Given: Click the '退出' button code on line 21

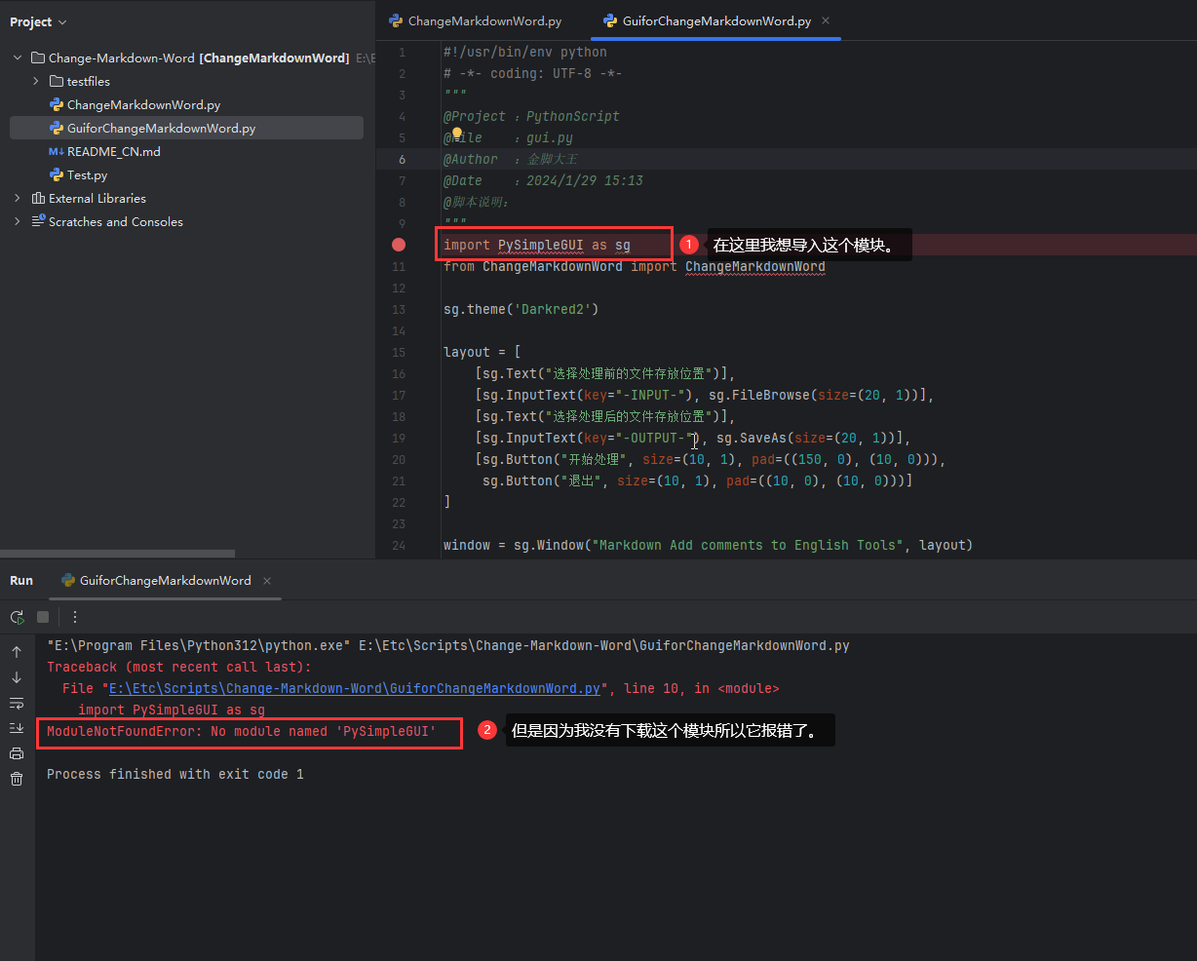Looking at the screenshot, I should 697,480.
